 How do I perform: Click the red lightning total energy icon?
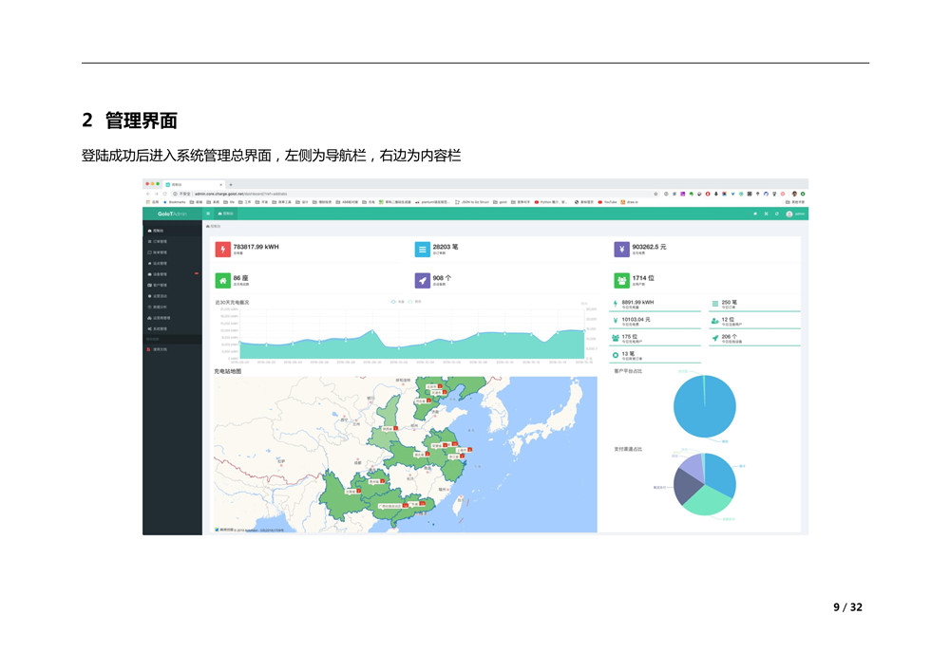tap(223, 250)
